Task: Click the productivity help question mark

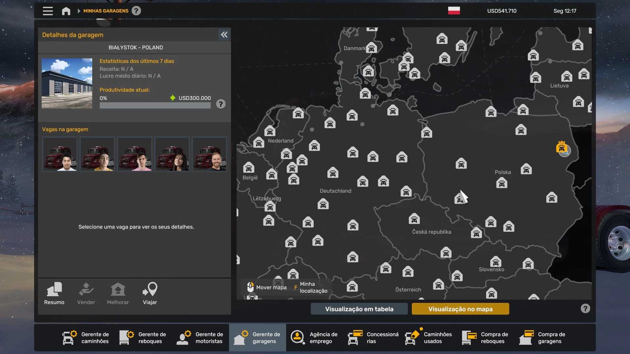Action: (x=220, y=104)
